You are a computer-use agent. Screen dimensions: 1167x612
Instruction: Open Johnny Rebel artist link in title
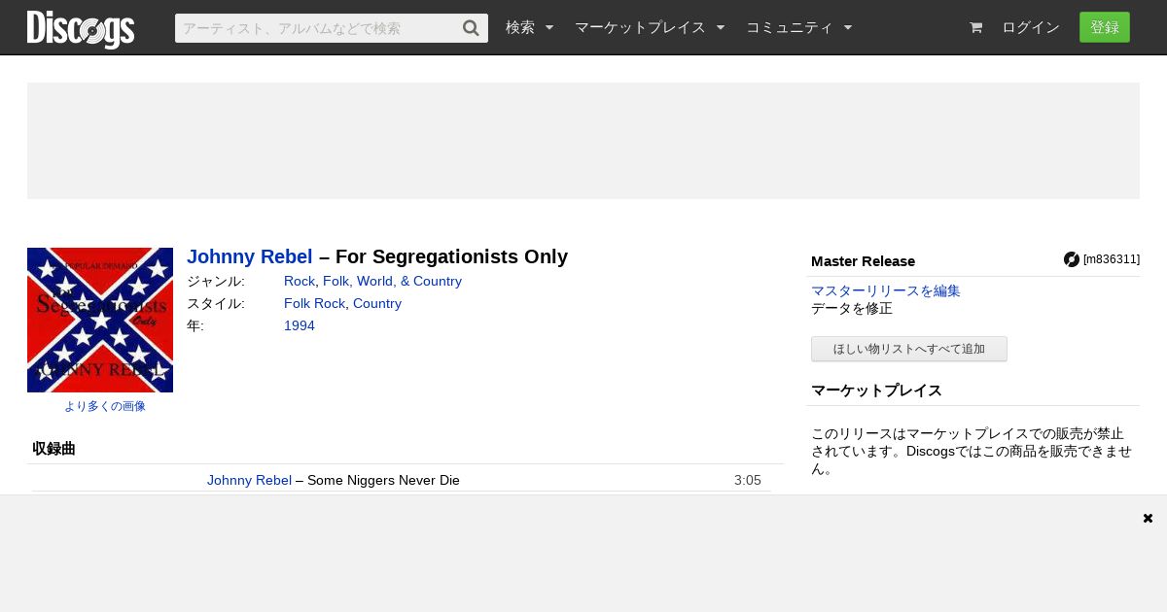pos(250,256)
